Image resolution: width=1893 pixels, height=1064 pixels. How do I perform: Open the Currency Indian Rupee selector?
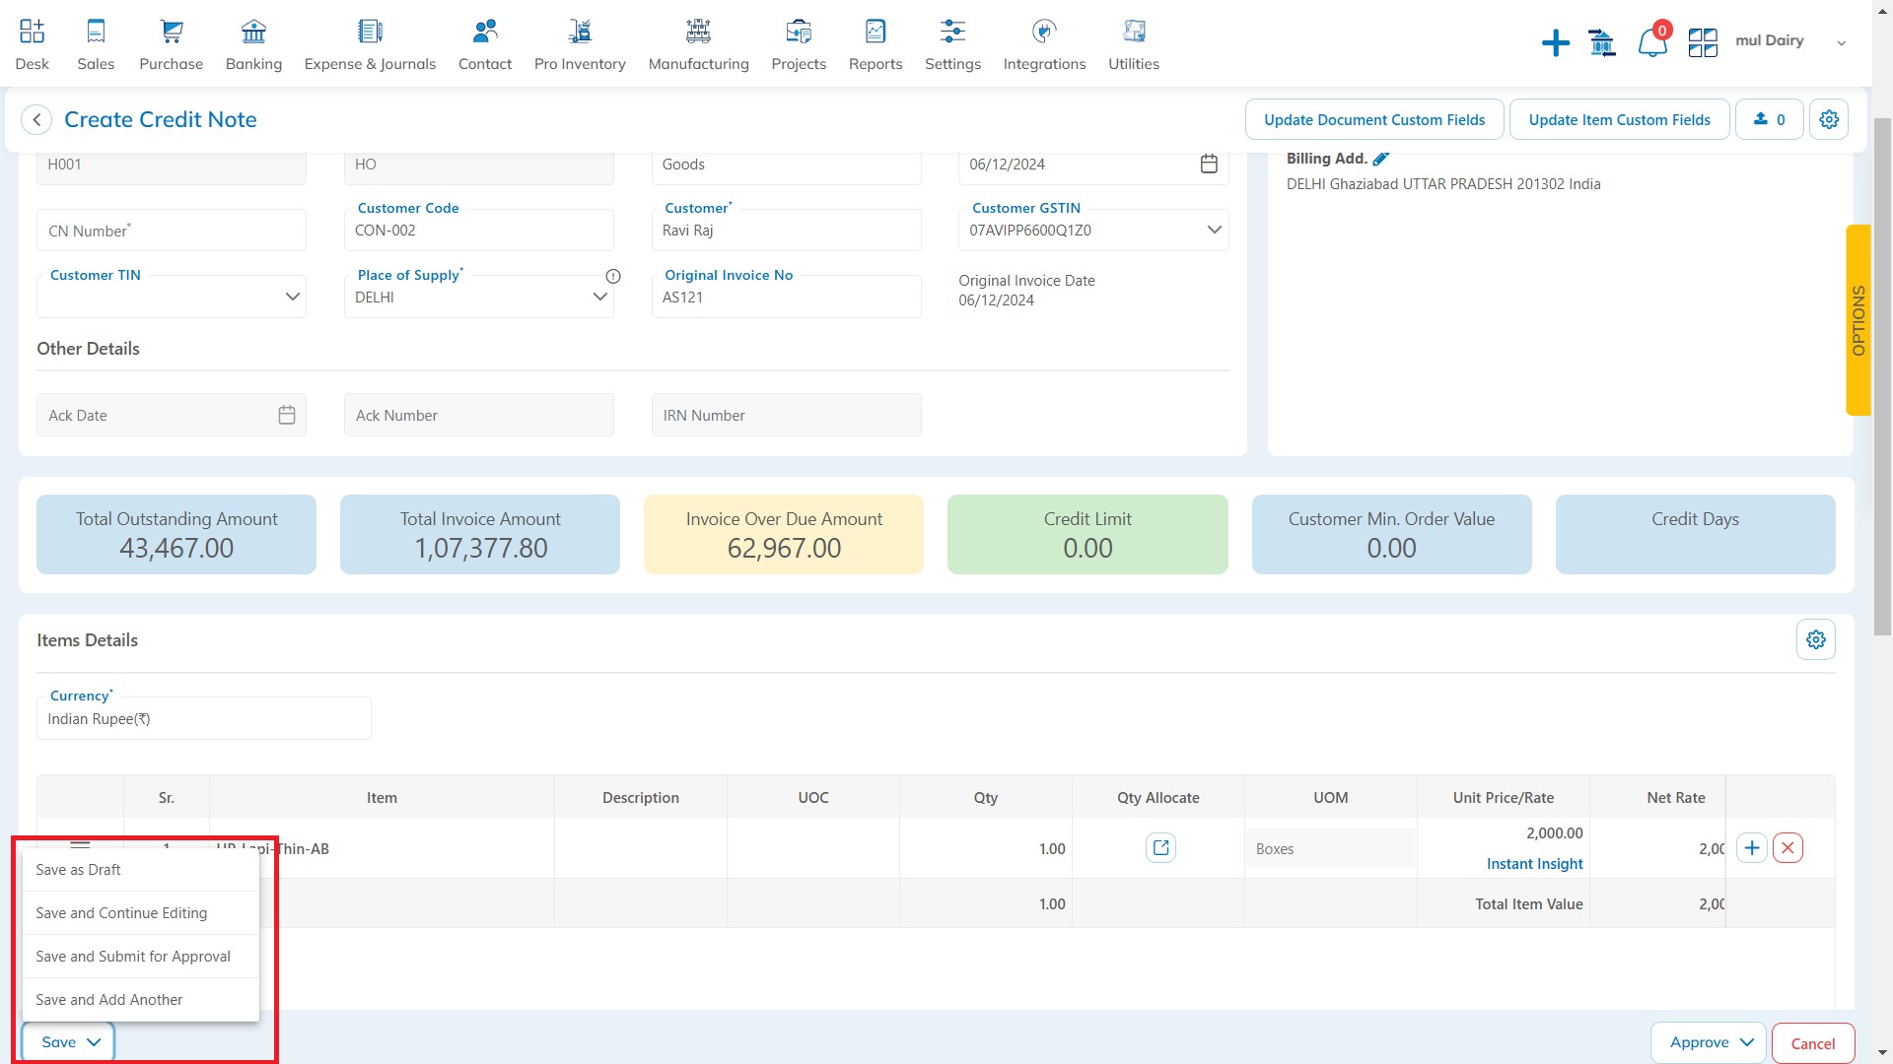(x=203, y=718)
